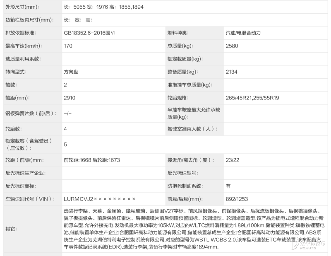Click the 转向型式 label
Viewport: 331px width, 256px height.
point(16,72)
